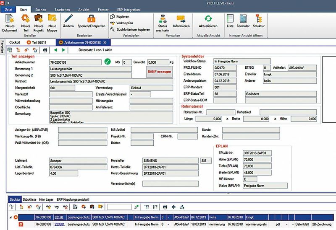Switch to the Suchen ribbon tab
This screenshot has height=230, width=336.
[x=40, y=10]
